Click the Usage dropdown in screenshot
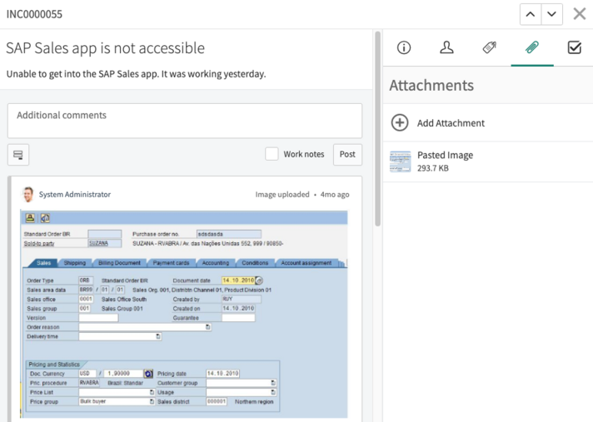Image resolution: width=593 pixels, height=422 pixels. [x=242, y=392]
